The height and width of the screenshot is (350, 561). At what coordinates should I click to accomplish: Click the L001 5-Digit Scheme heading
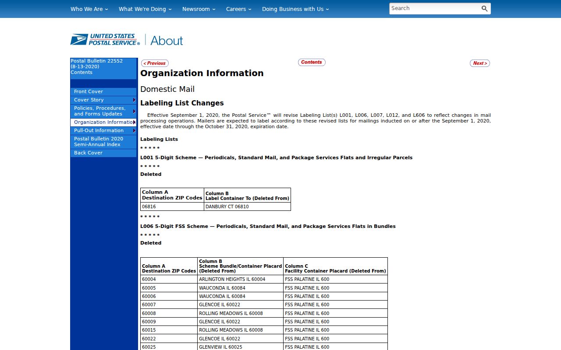(x=276, y=157)
